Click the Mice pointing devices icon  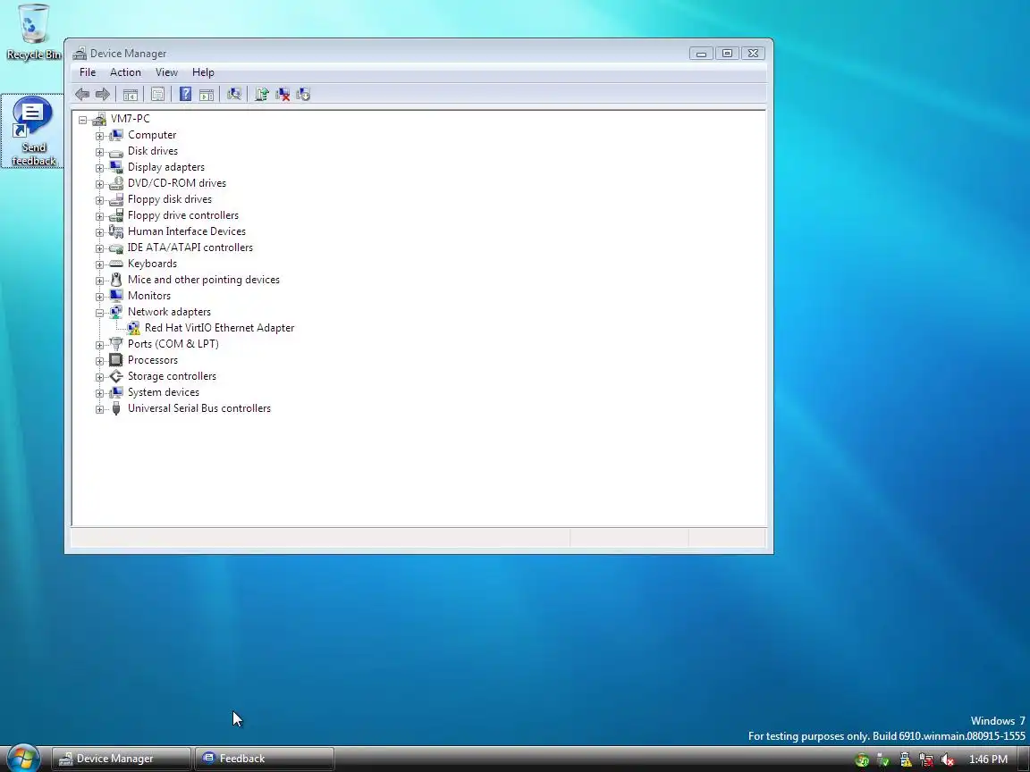pyautogui.click(x=116, y=280)
